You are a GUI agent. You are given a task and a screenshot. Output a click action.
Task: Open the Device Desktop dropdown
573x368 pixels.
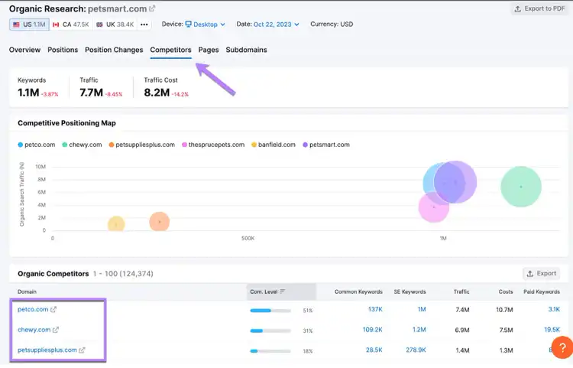click(205, 24)
